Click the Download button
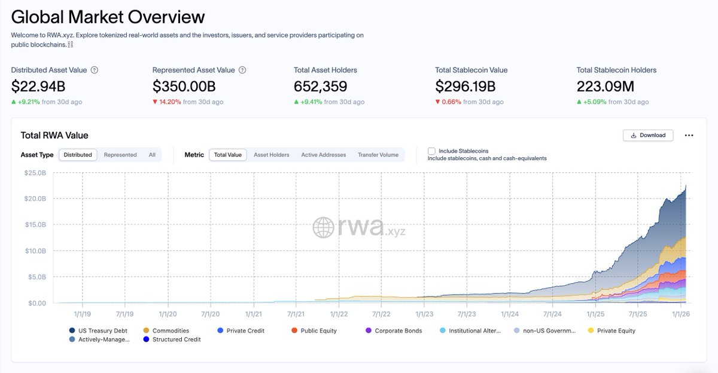 pos(648,135)
